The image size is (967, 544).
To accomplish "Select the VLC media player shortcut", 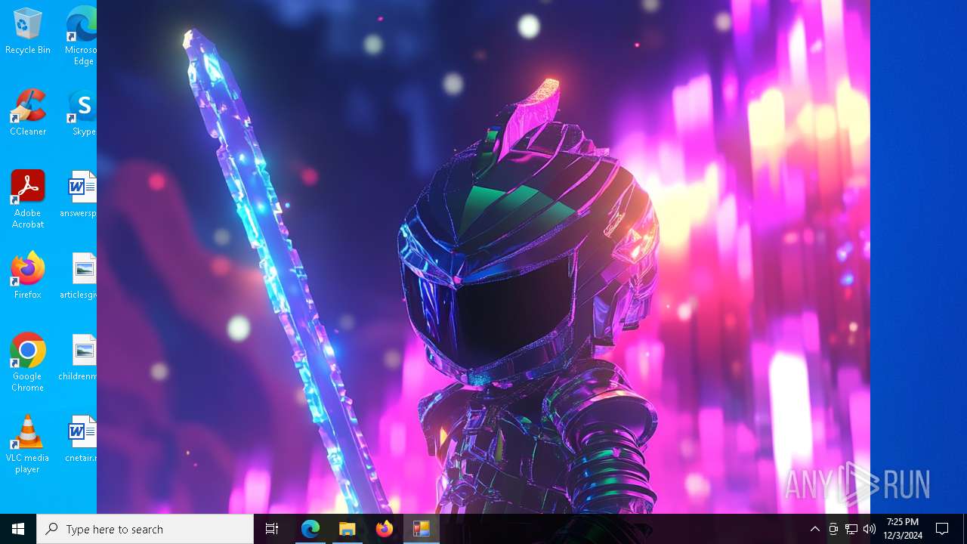I will (x=28, y=444).
